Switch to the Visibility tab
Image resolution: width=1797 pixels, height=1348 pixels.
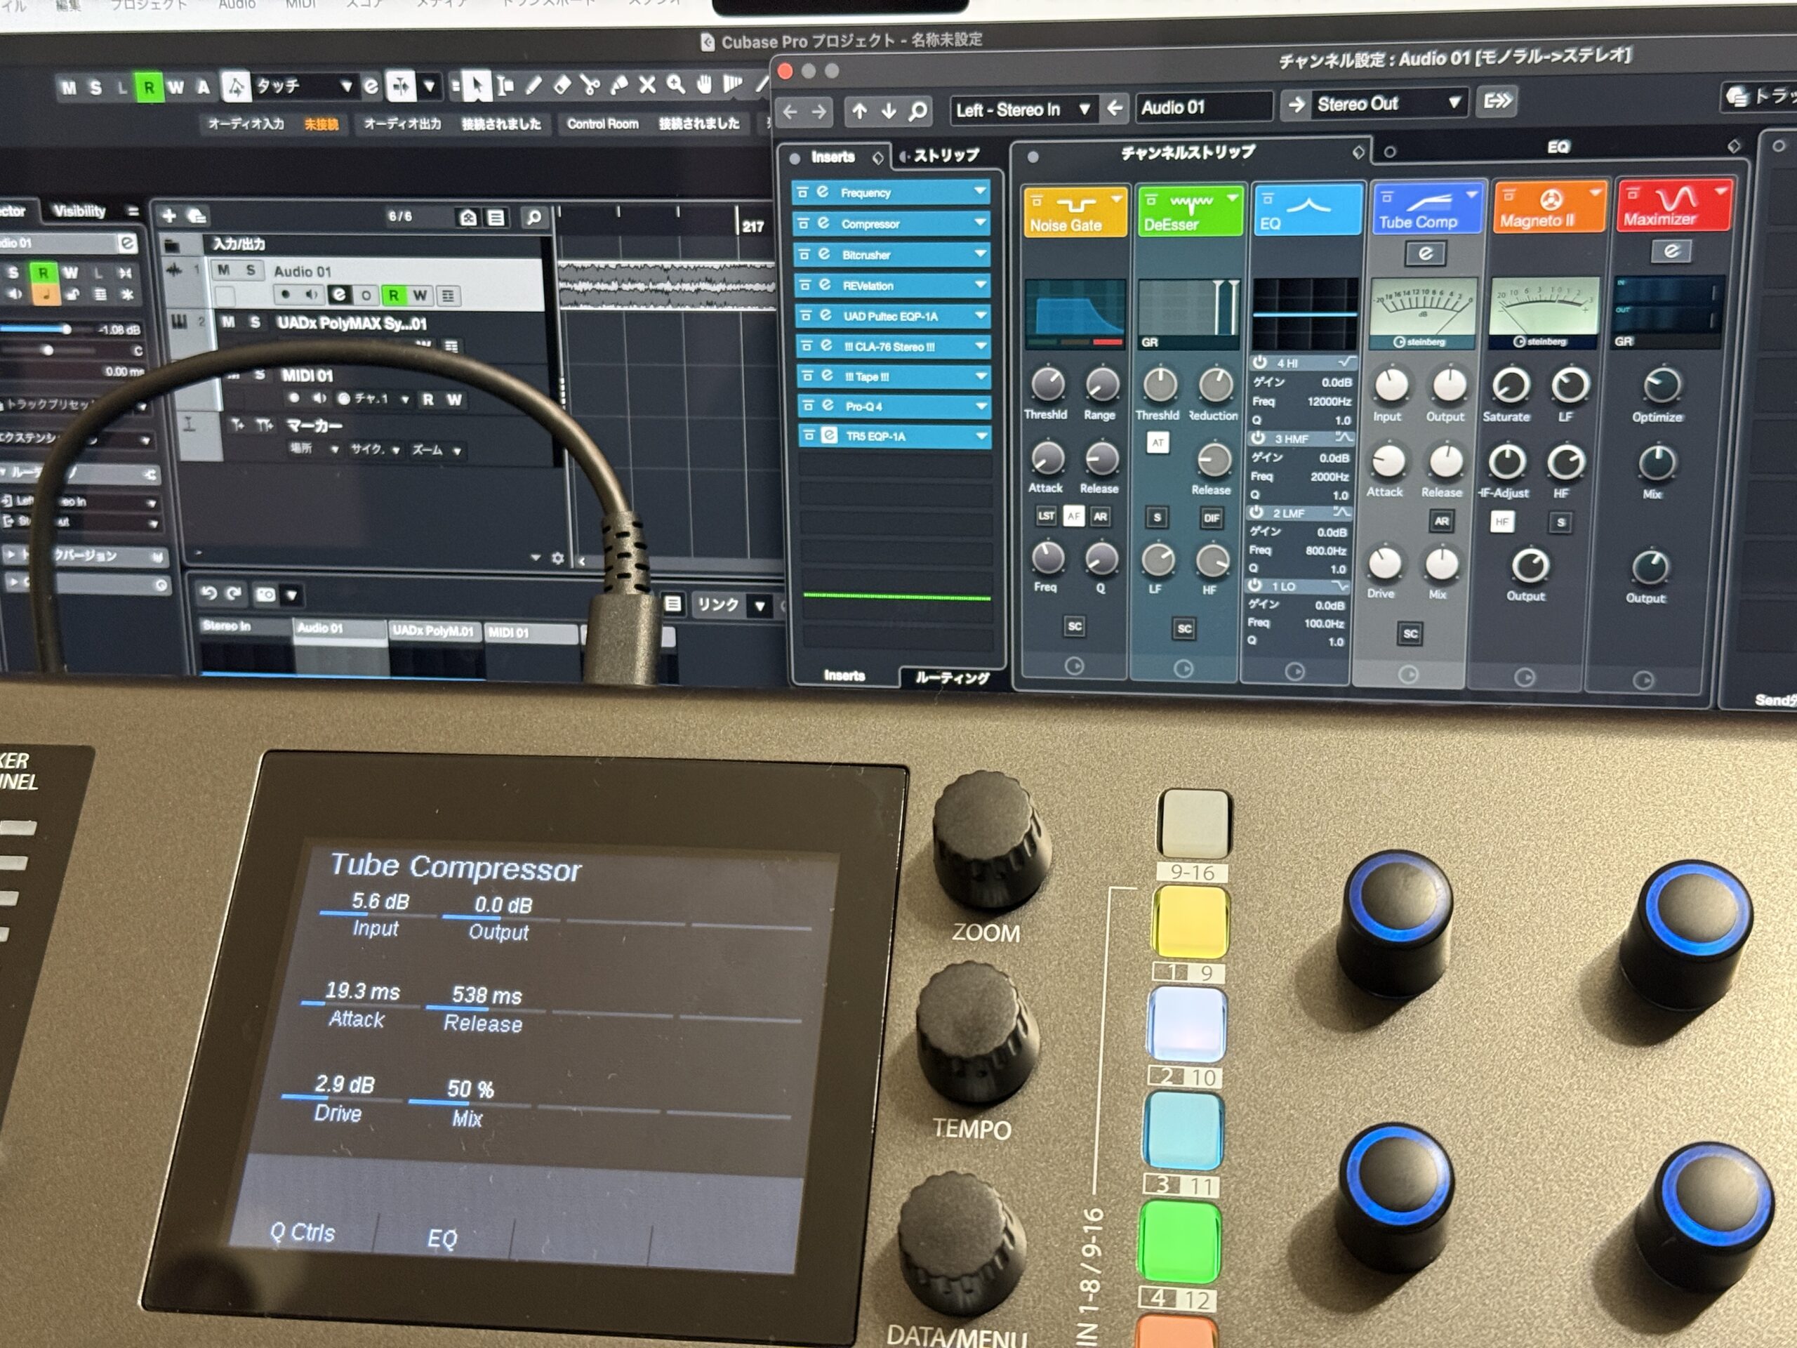point(79,211)
